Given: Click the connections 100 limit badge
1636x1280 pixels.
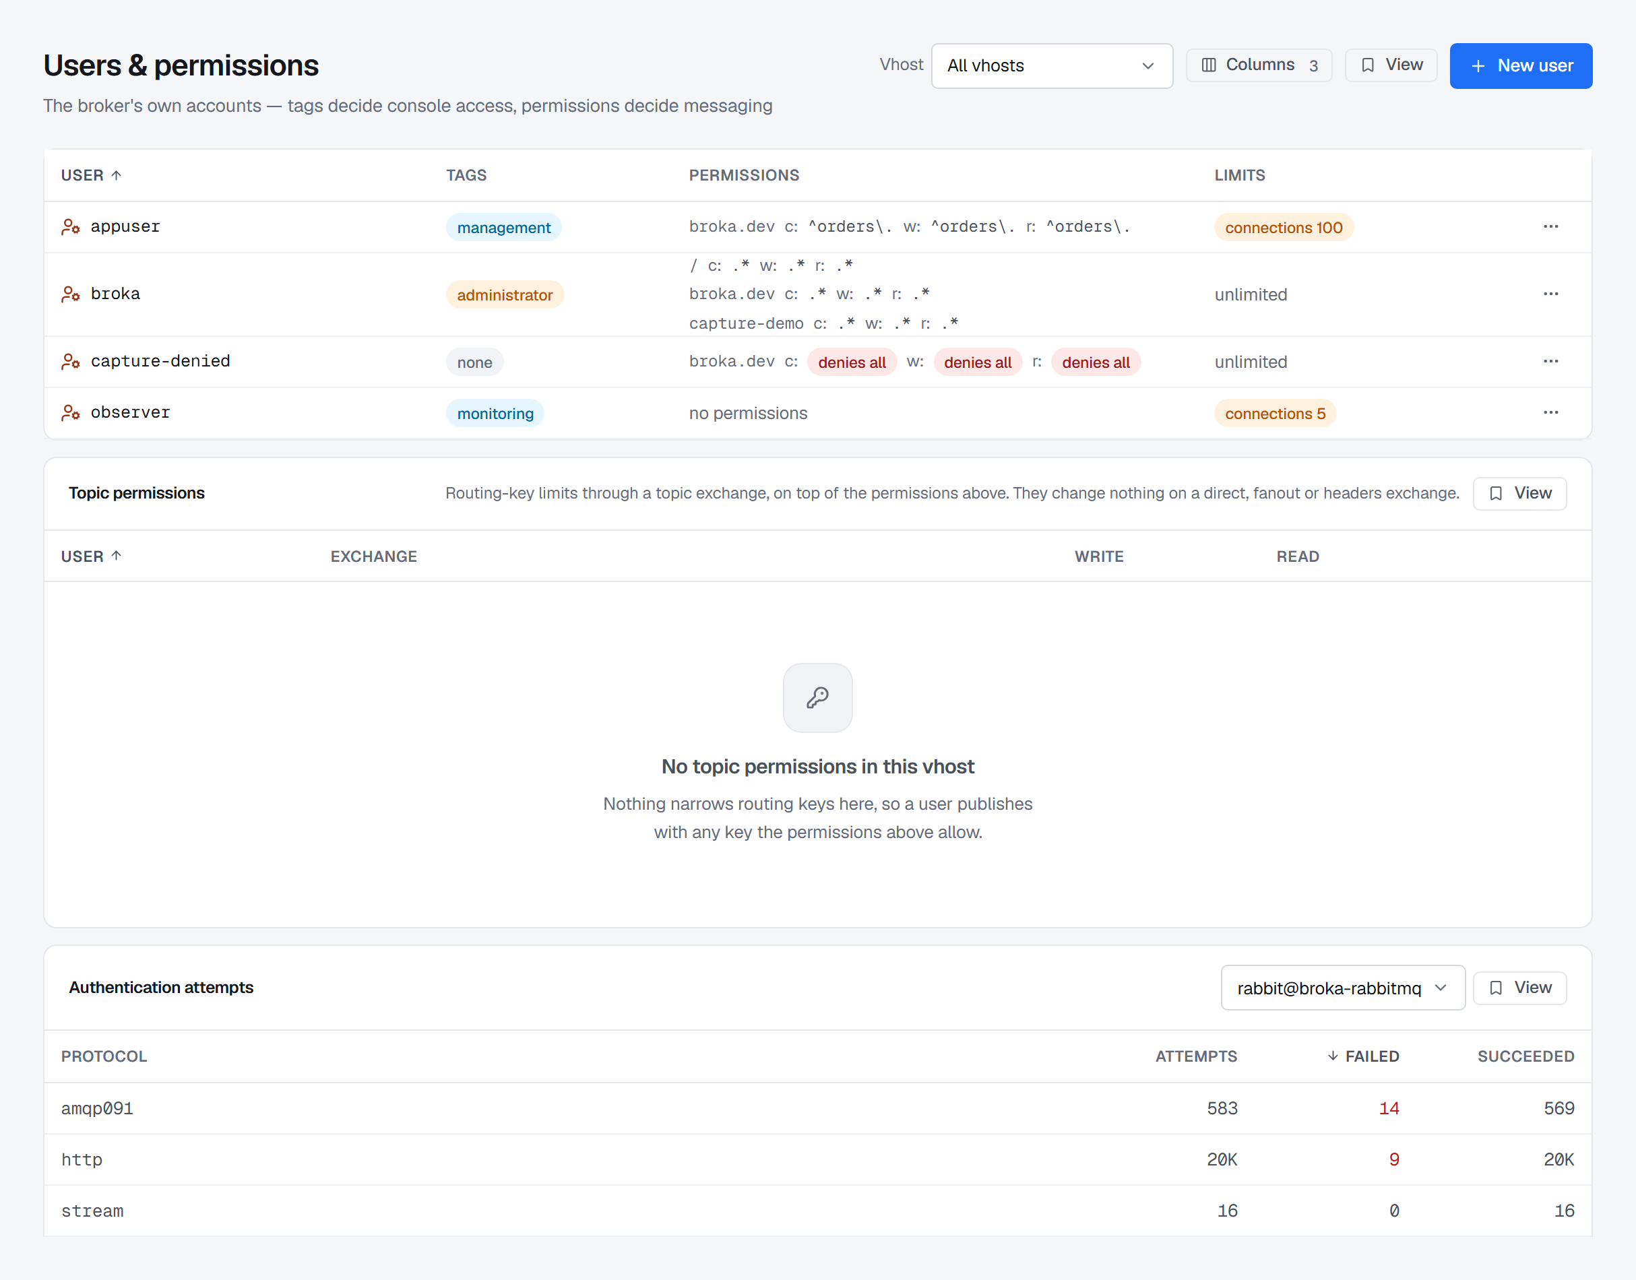Looking at the screenshot, I should 1283,227.
